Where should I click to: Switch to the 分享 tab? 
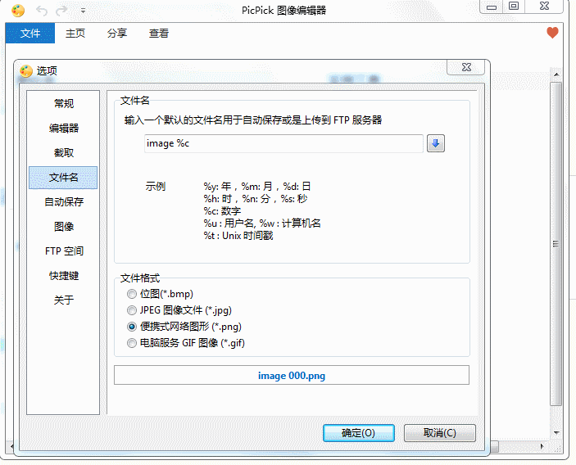click(x=117, y=33)
